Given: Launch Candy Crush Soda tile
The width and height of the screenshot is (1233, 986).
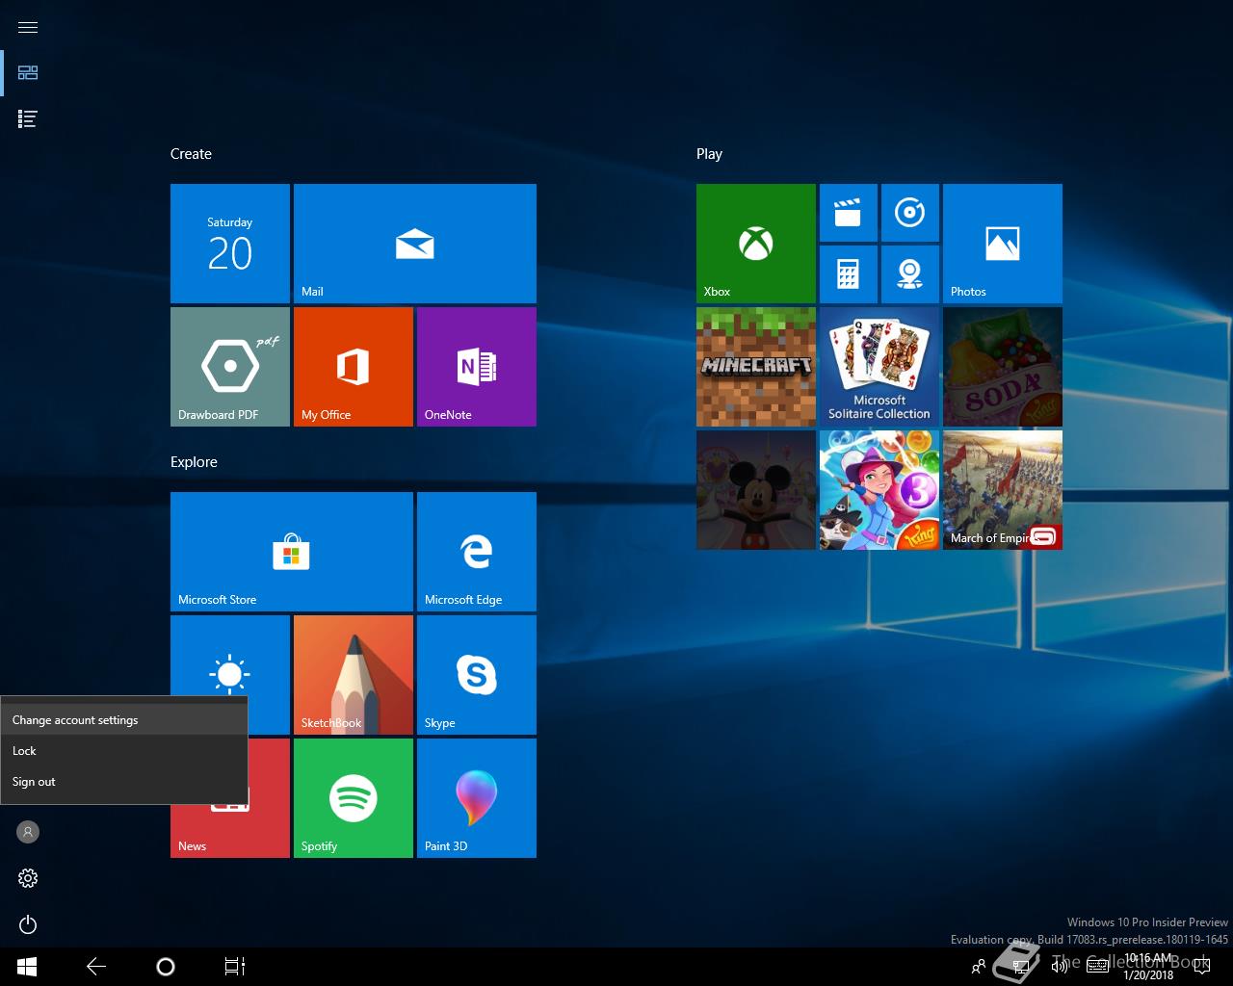Looking at the screenshot, I should coord(1003,367).
